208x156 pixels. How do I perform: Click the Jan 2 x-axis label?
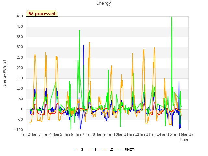click(25, 134)
